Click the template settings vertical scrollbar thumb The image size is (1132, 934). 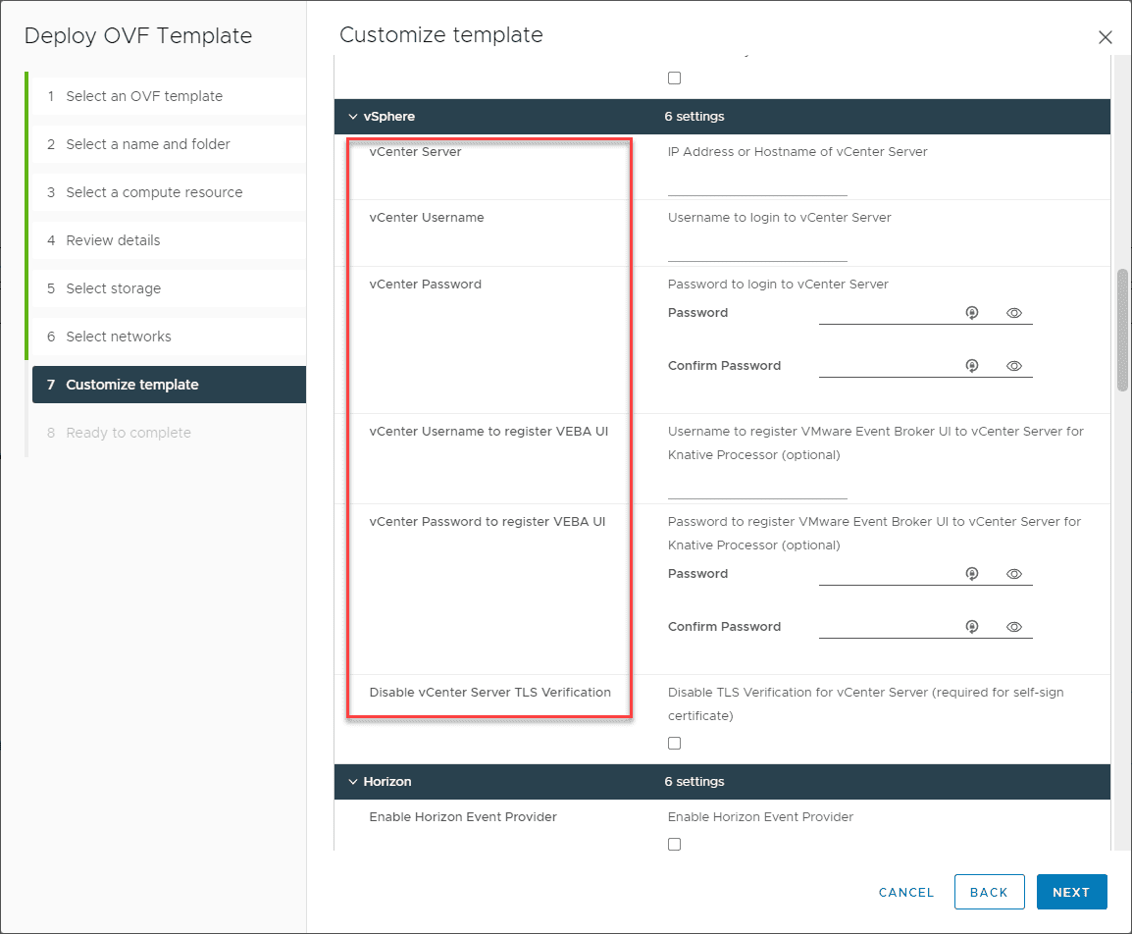pos(1122,329)
